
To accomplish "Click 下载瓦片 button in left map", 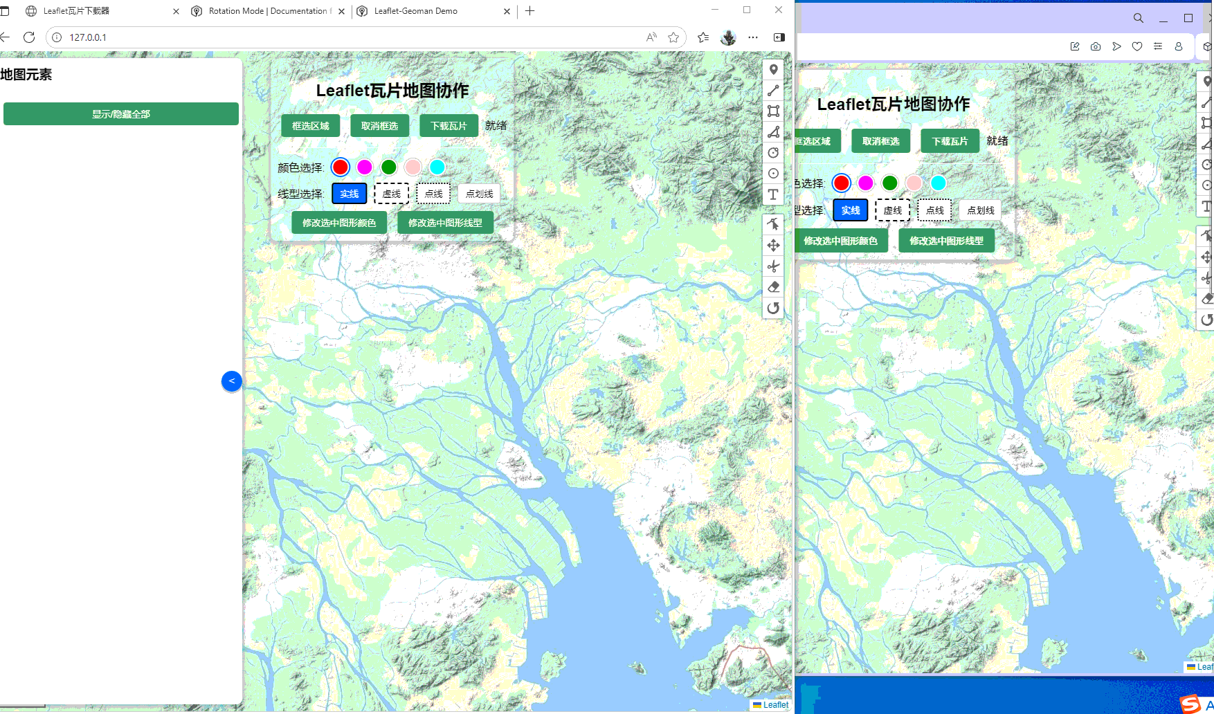I will tap(449, 126).
